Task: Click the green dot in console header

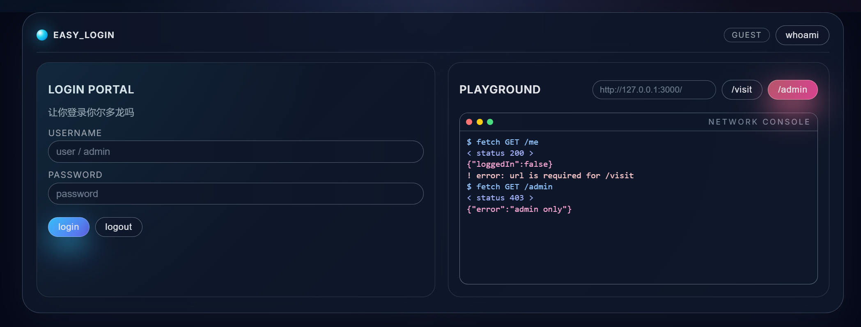Action: click(490, 122)
